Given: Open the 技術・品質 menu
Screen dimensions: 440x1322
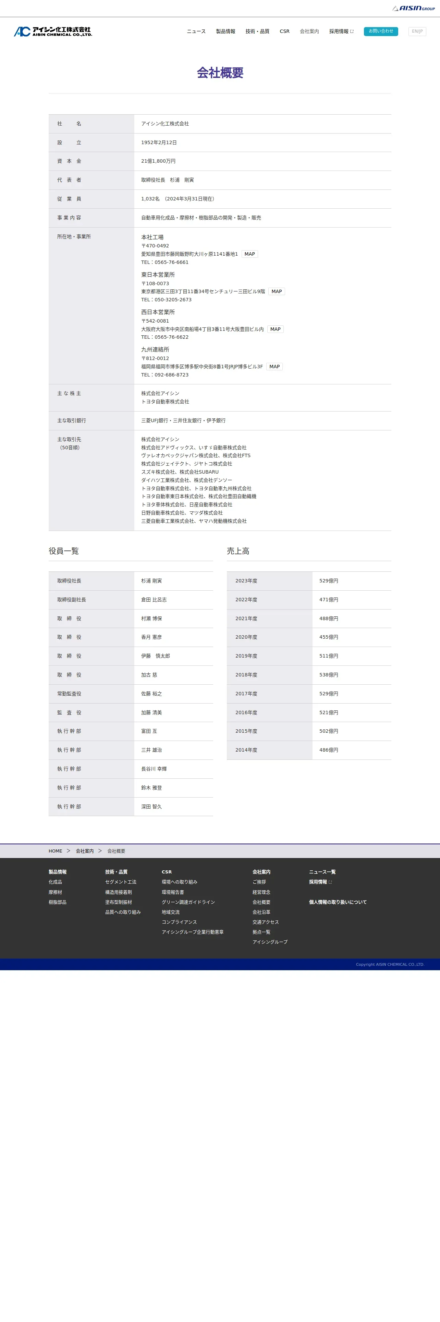Looking at the screenshot, I should (x=257, y=31).
